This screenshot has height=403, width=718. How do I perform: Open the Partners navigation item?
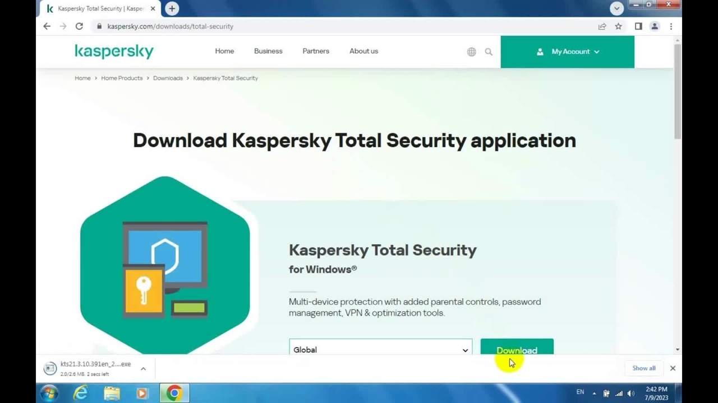[316, 51]
